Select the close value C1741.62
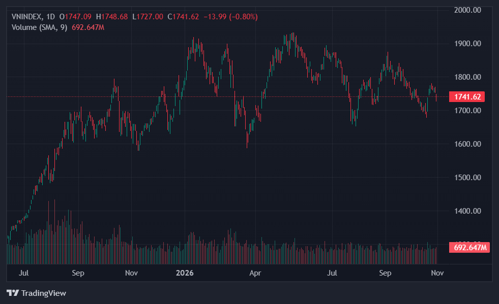499x304 pixels. click(x=183, y=17)
